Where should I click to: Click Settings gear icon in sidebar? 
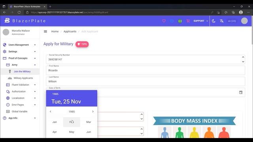(4, 52)
